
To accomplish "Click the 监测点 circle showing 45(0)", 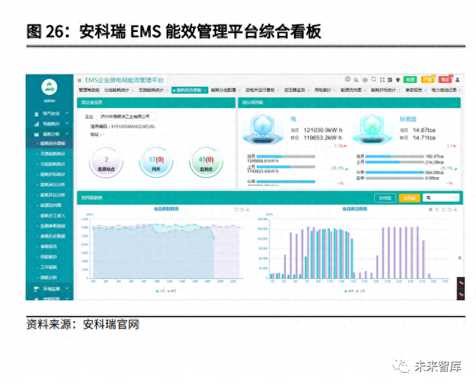I will pyautogui.click(x=206, y=163).
